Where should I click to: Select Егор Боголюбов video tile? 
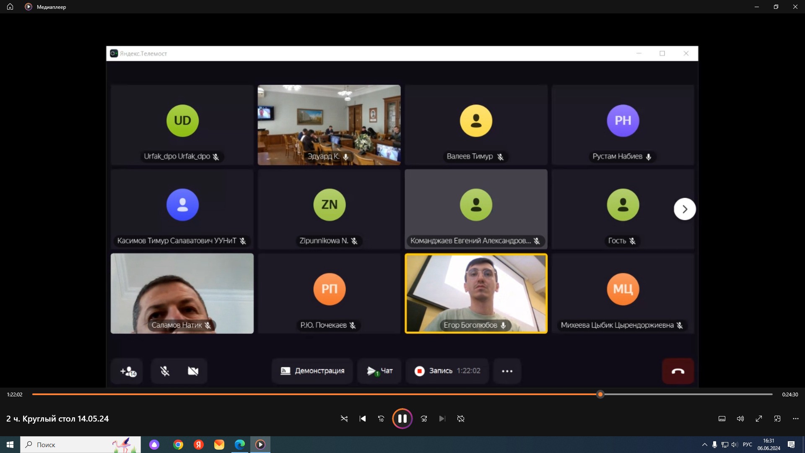click(x=476, y=293)
